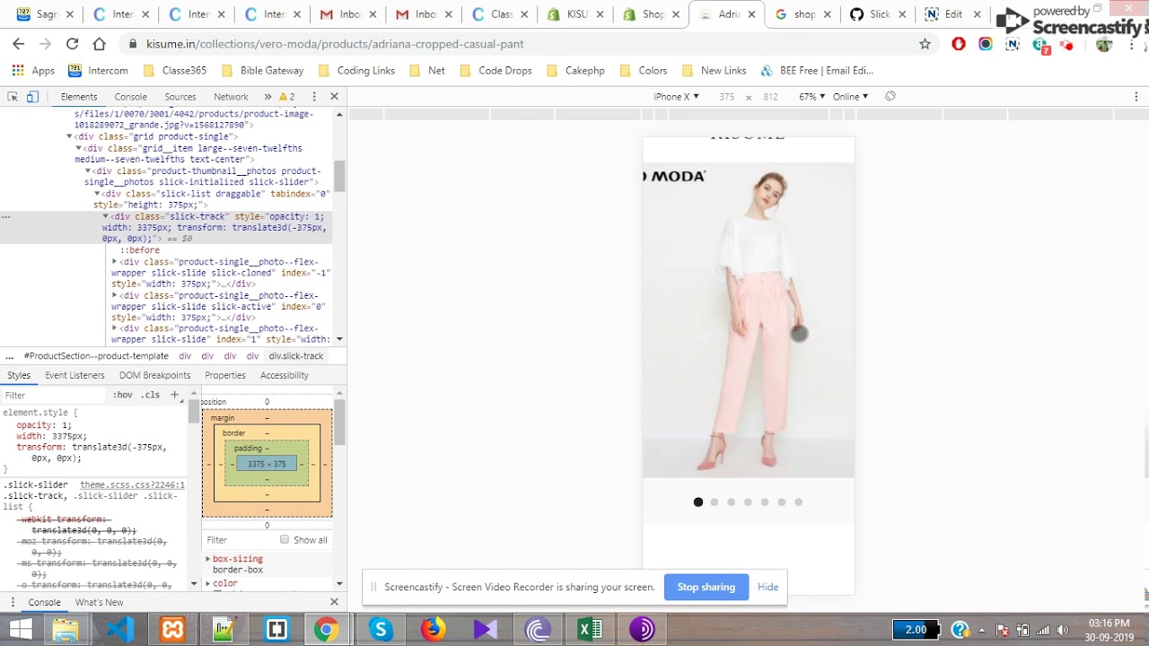This screenshot has width=1149, height=646.
Task: Toggle the .cls class editor button
Action: pyautogui.click(x=150, y=395)
